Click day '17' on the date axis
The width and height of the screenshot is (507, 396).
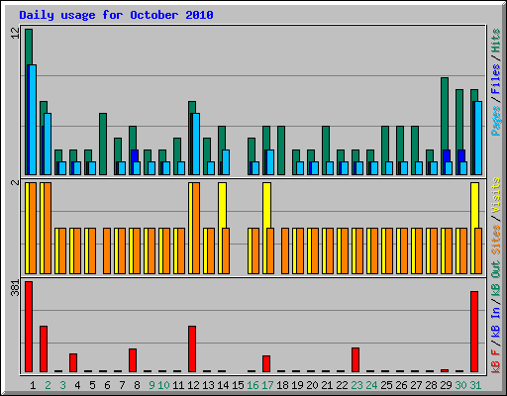coord(267,385)
